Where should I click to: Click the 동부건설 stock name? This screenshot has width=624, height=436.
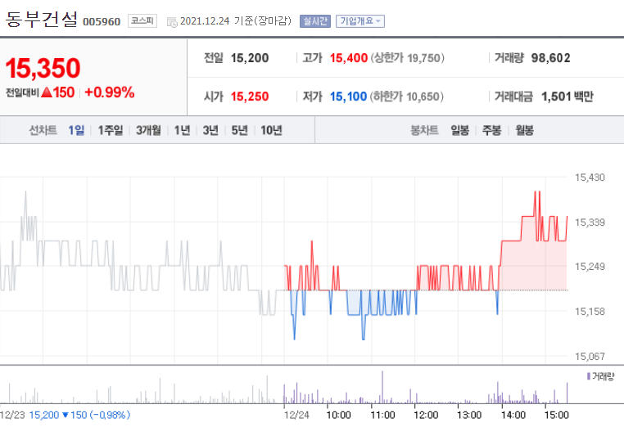pos(42,19)
